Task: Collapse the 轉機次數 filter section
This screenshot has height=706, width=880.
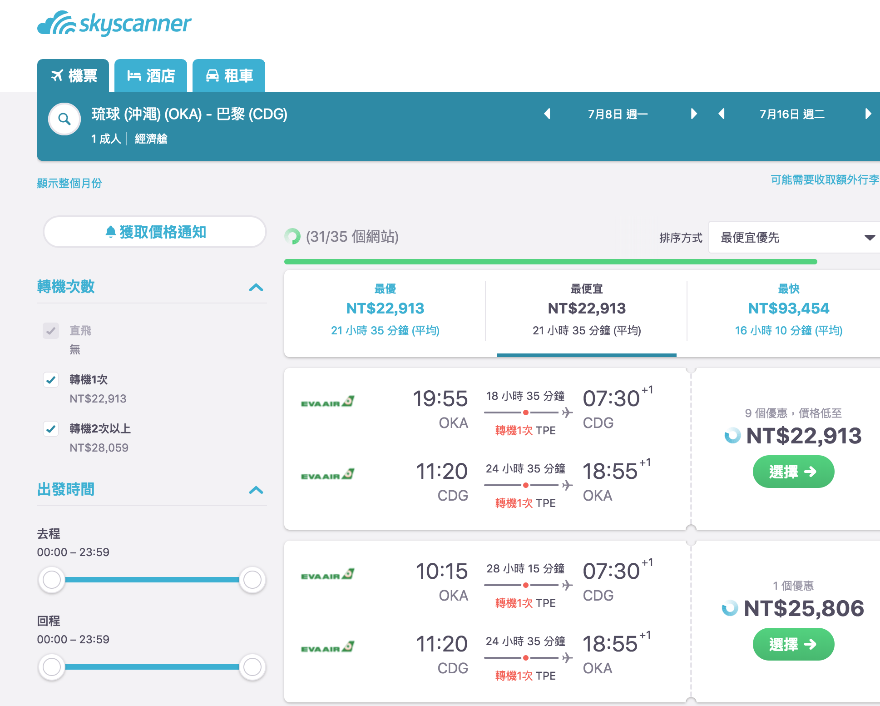Action: [x=256, y=287]
